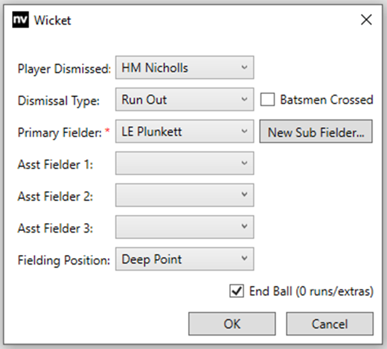Open Primary Fielder dropdown list

click(x=244, y=131)
